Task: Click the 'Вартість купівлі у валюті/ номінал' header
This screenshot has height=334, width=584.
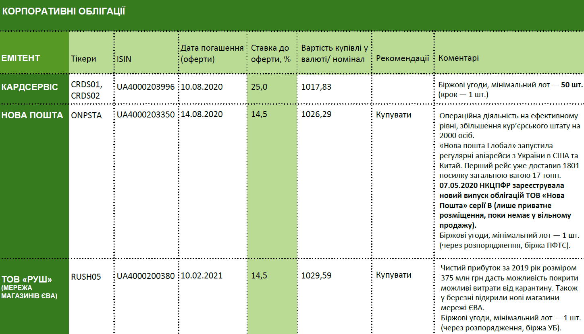Action: point(335,54)
